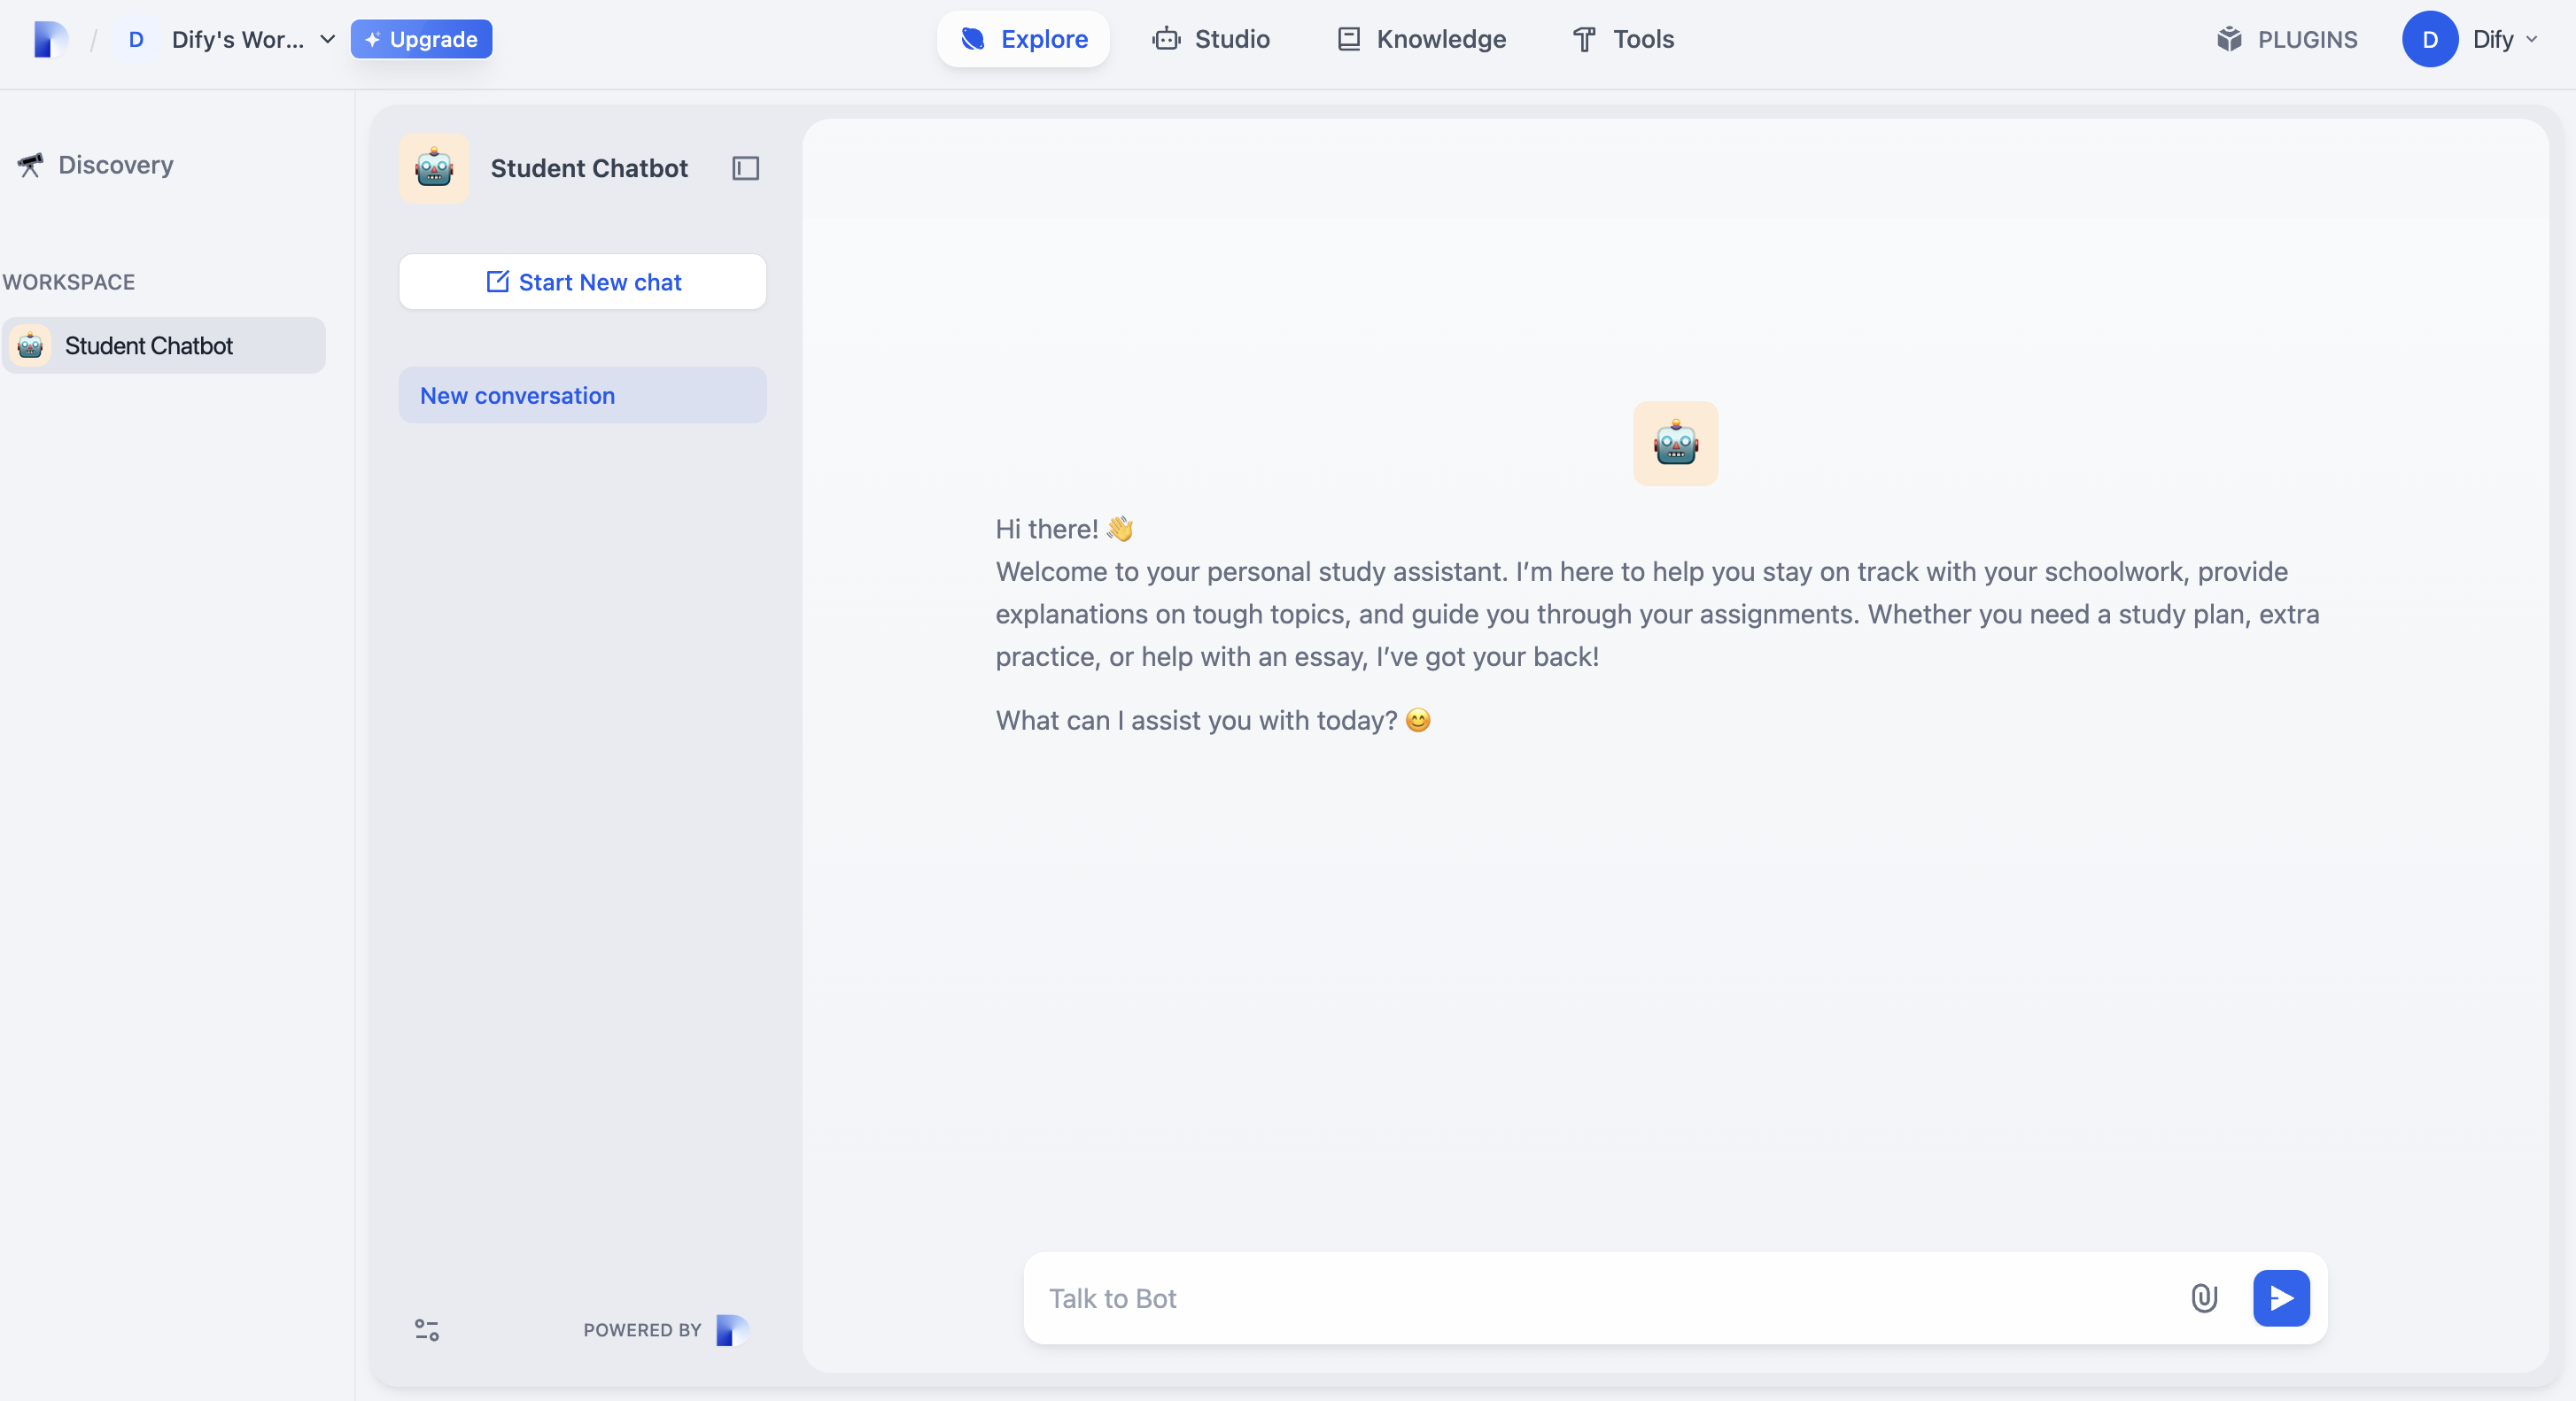Open the PLUGINS cube icon
2576x1401 pixels.
point(2229,39)
